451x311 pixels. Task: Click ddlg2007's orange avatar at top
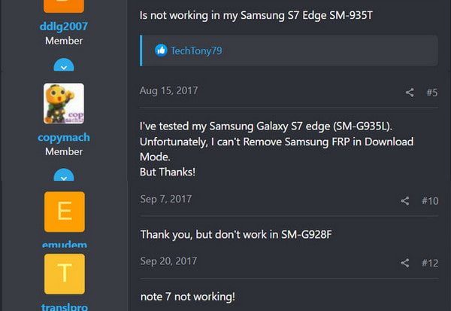click(x=64, y=6)
